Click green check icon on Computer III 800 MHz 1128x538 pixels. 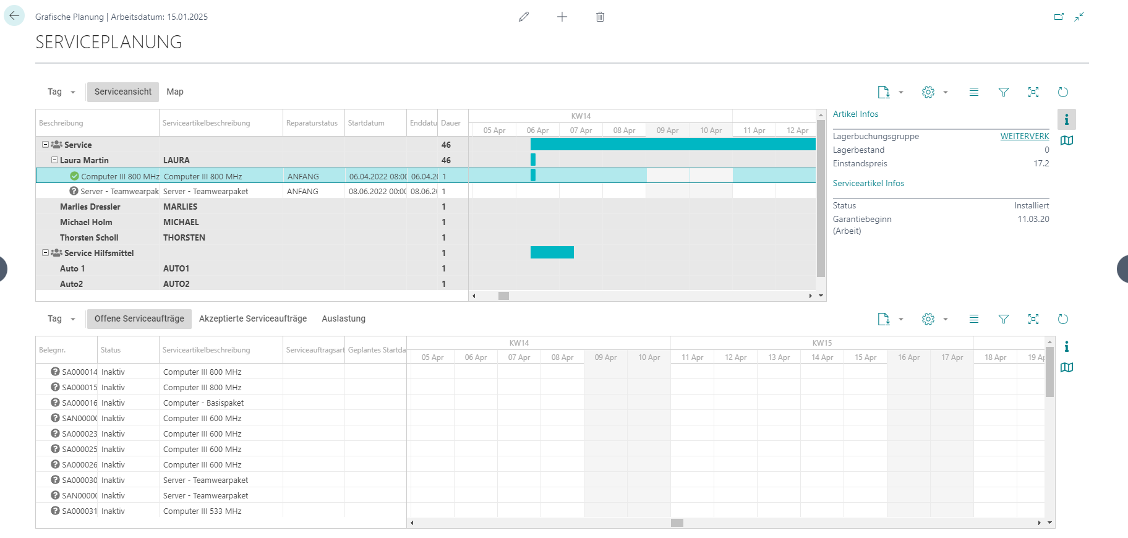pyautogui.click(x=75, y=176)
